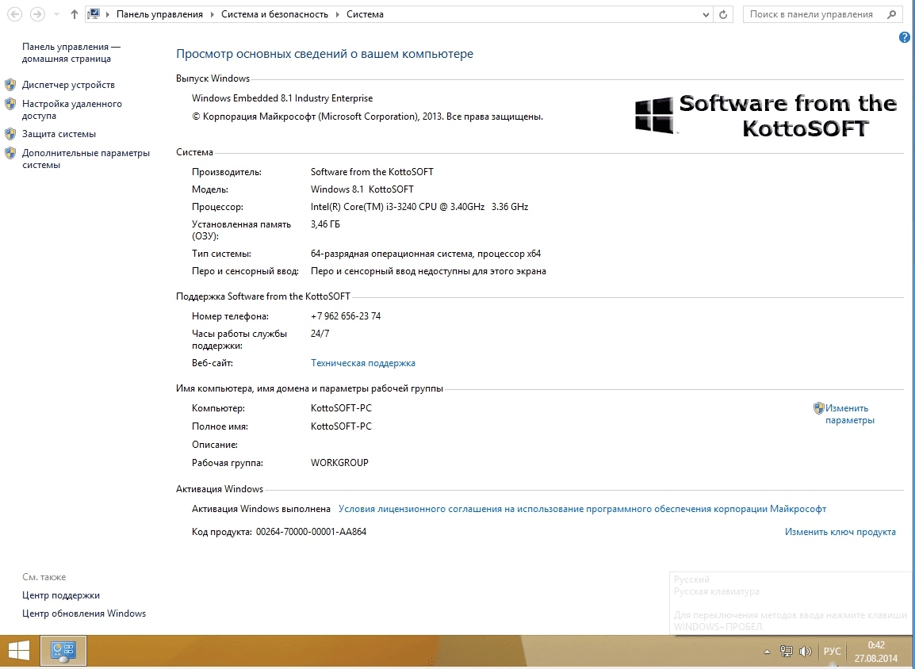This screenshot has width=915, height=669.
Task: Refresh the page with refresh button
Action: (x=723, y=14)
